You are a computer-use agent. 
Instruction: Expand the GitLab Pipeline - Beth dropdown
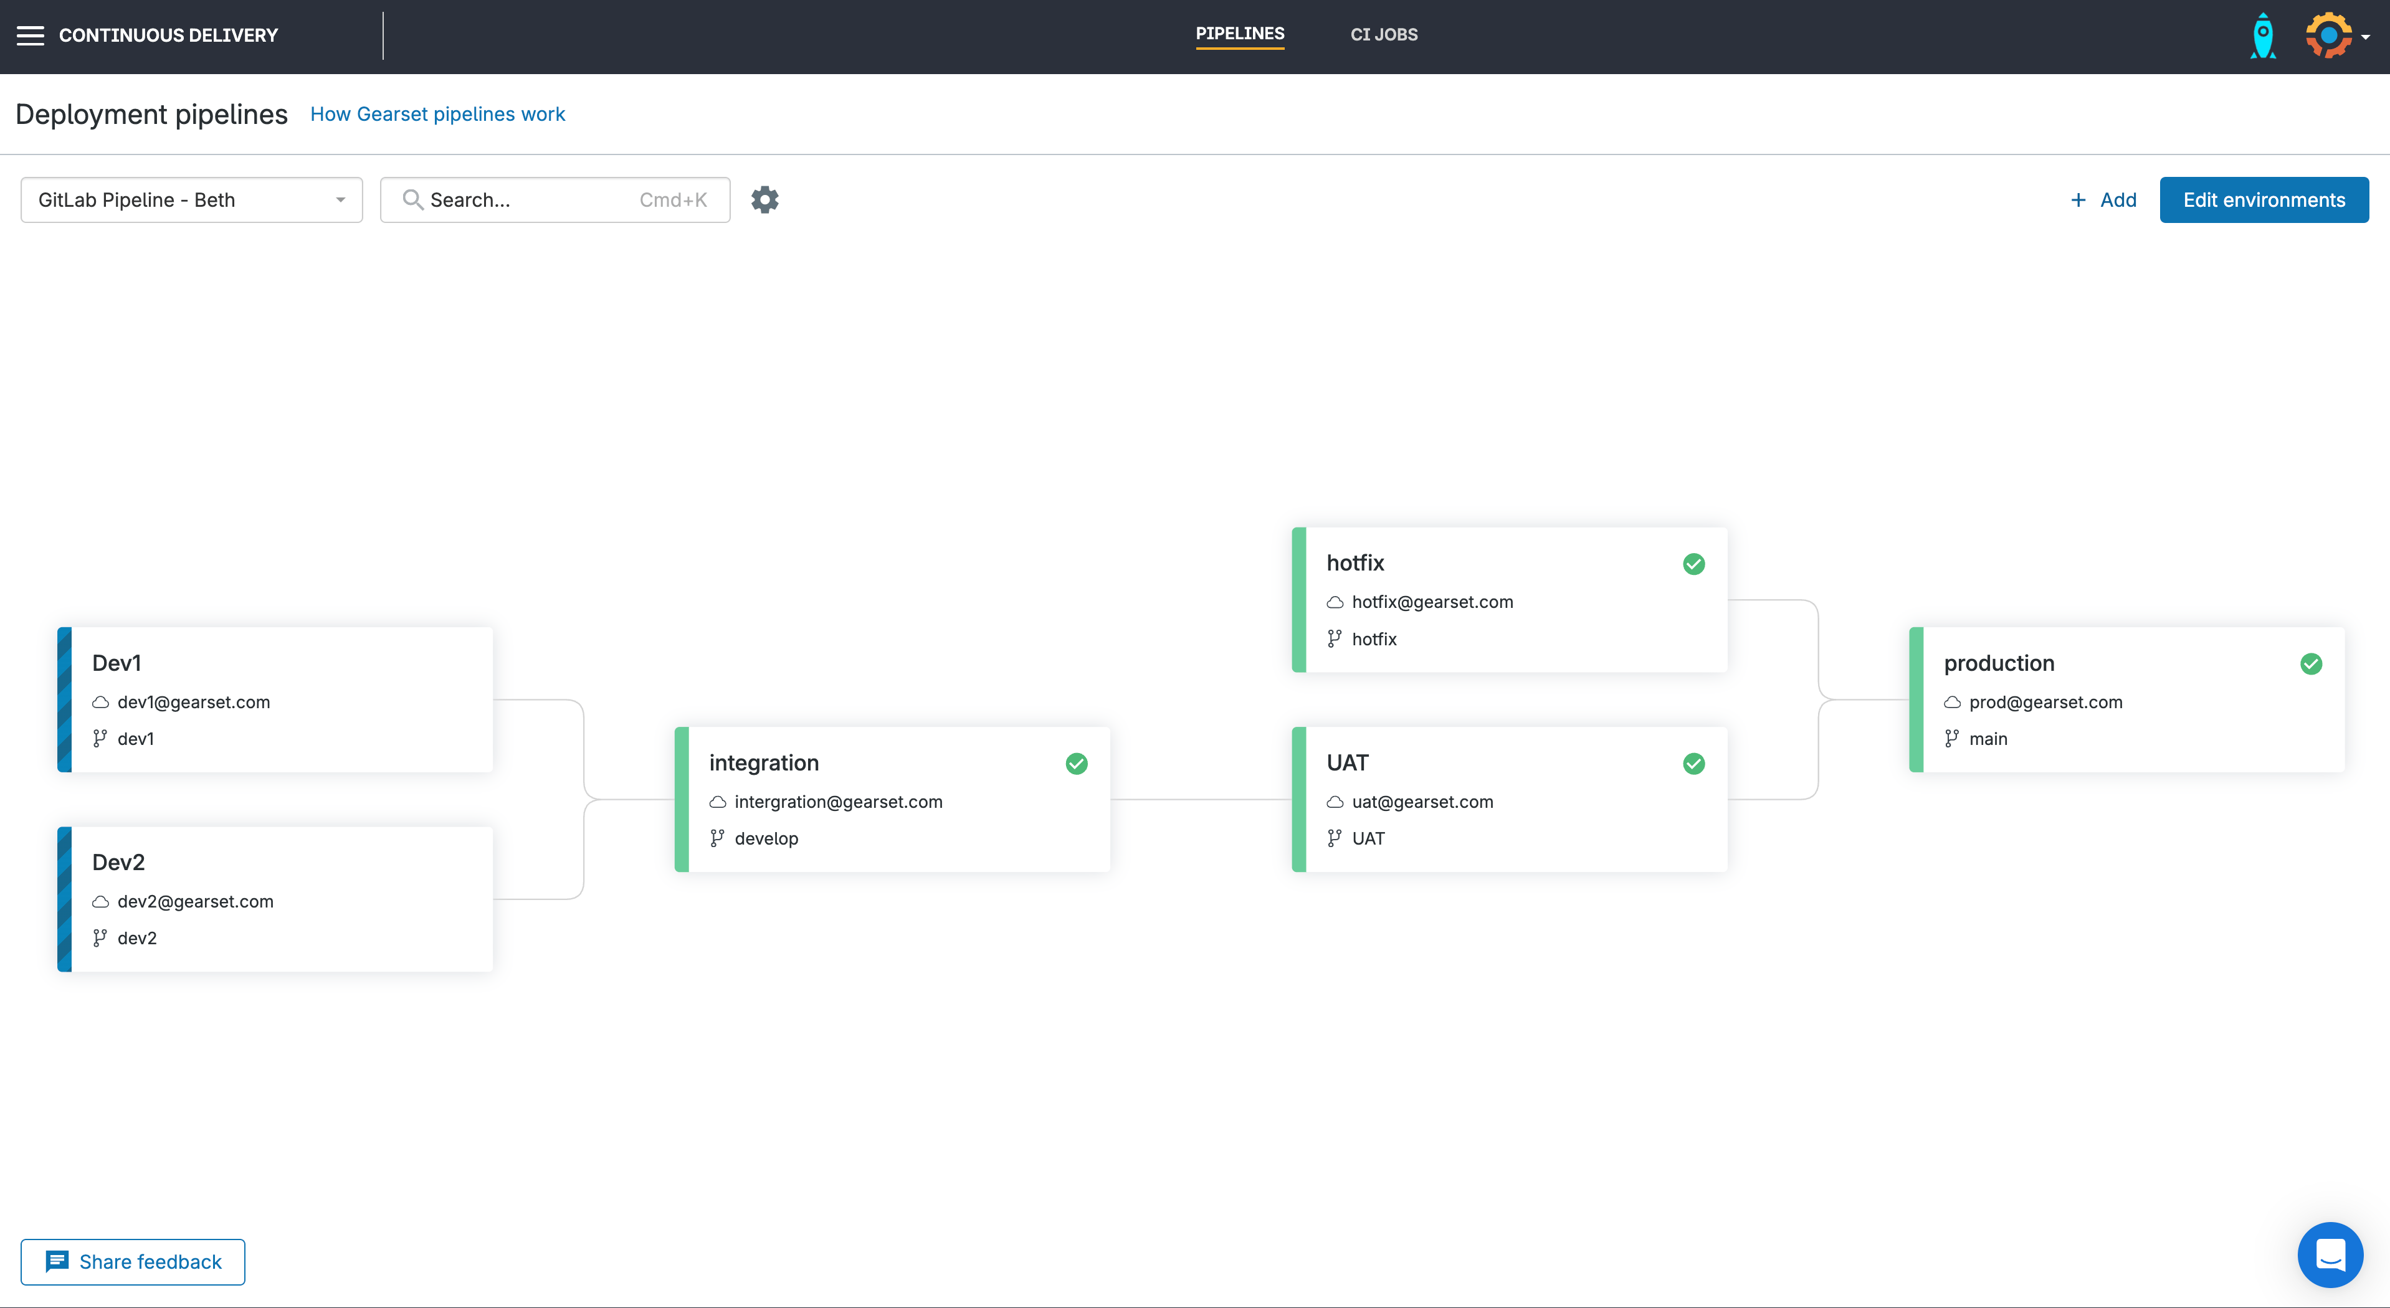[191, 201]
